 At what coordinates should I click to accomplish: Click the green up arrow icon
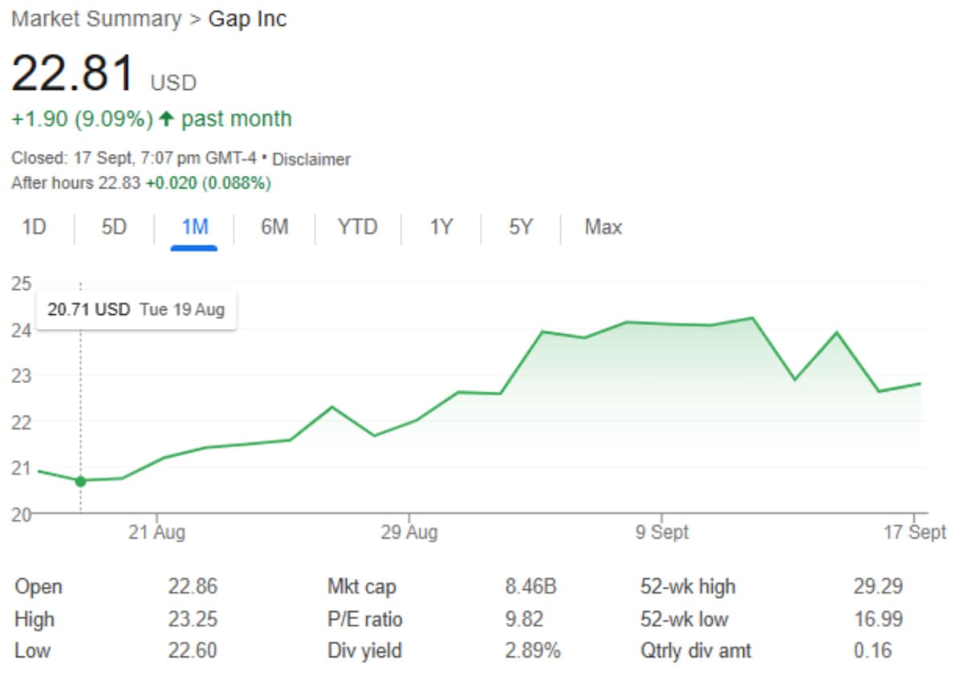[166, 120]
